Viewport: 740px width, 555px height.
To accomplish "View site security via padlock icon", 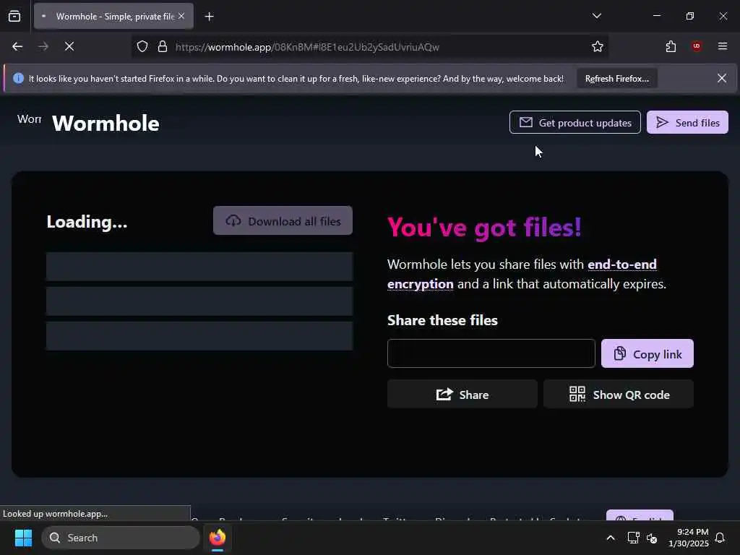I will [163, 46].
